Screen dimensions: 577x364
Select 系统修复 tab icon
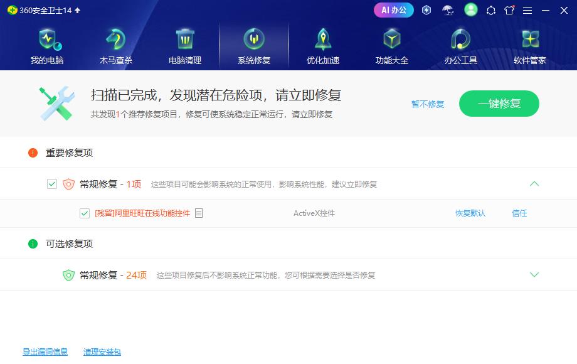[x=254, y=39]
